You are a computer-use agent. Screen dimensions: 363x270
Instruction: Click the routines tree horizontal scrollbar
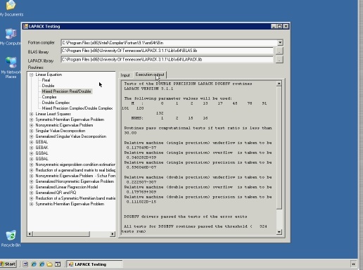point(70,233)
